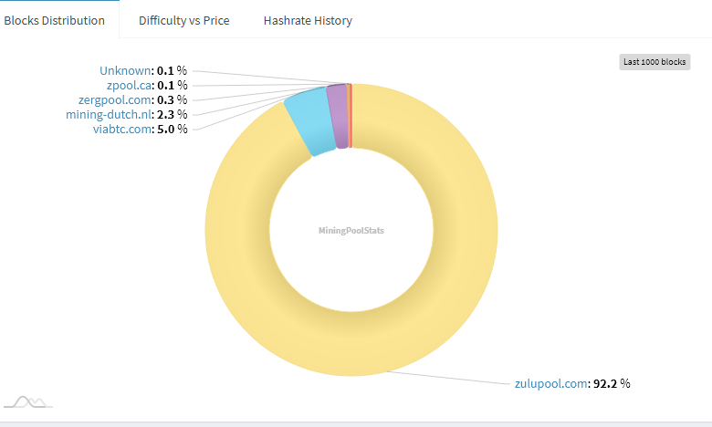
Task: Open the zulupool.com pool link
Action: click(x=549, y=383)
